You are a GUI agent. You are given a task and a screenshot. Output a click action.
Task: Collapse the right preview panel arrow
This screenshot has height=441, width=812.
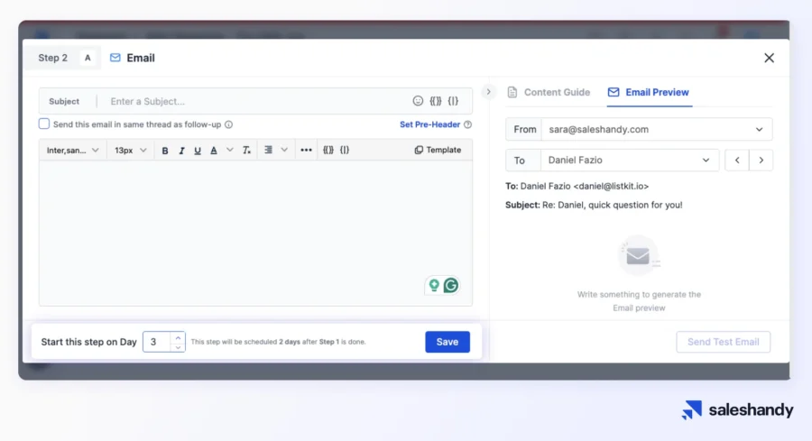tap(488, 92)
